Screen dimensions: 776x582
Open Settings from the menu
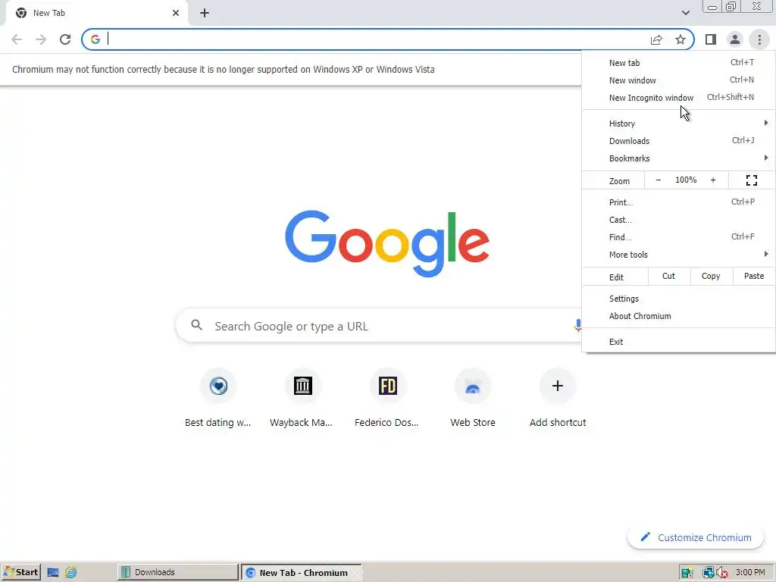[678, 299]
